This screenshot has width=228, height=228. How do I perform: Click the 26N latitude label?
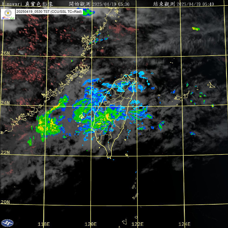tap(5, 53)
